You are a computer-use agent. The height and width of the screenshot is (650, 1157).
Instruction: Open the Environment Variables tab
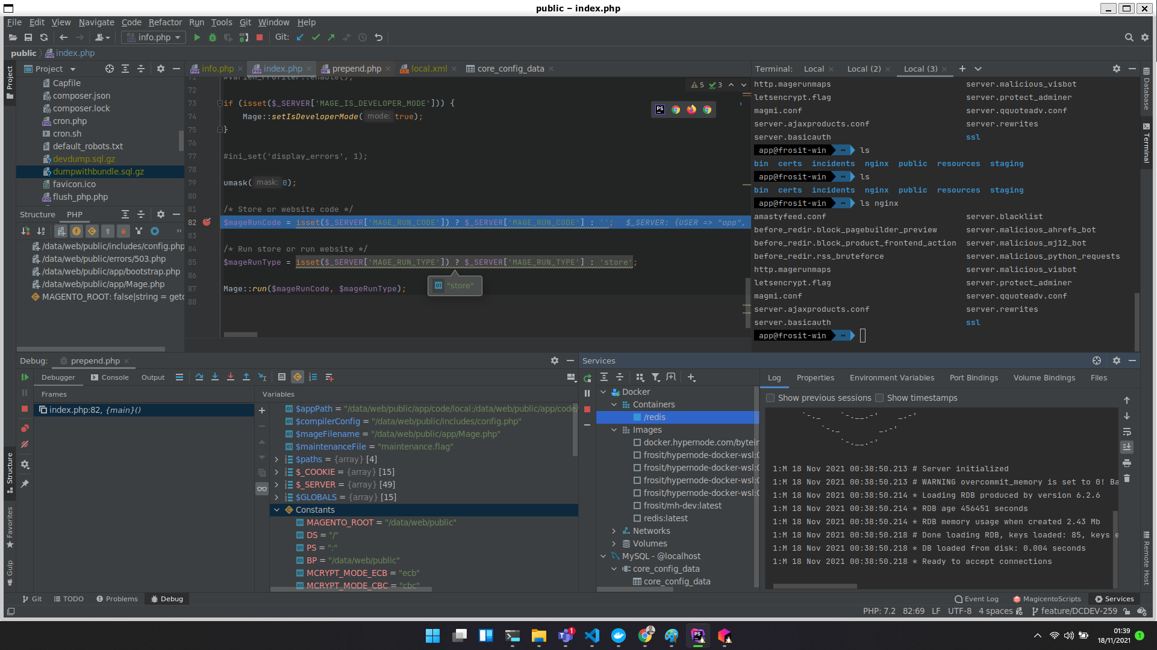[891, 378]
